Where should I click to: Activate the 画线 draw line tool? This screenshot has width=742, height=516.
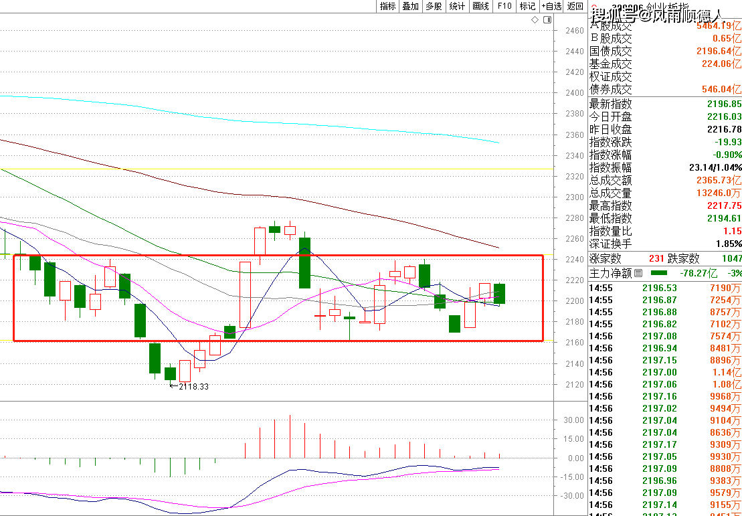click(x=480, y=6)
